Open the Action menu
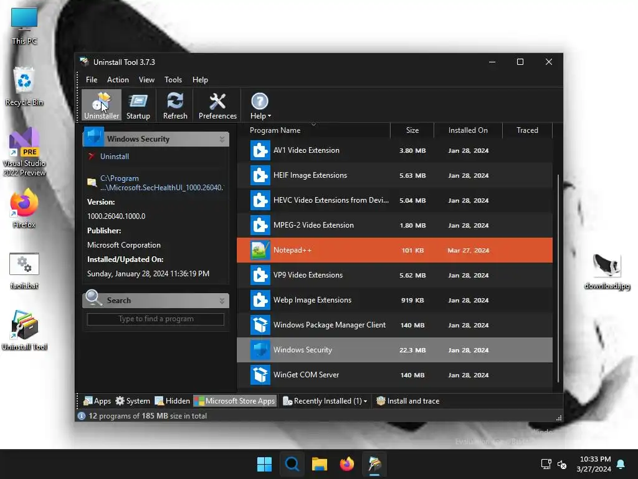This screenshot has width=638, height=479. click(x=118, y=80)
